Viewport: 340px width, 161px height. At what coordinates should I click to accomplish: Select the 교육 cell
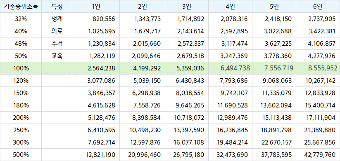[x=57, y=56]
